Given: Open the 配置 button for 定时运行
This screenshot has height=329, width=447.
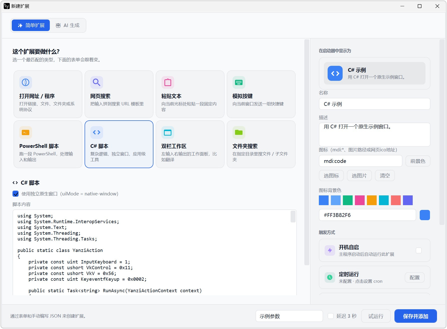Looking at the screenshot, I should (415, 277).
